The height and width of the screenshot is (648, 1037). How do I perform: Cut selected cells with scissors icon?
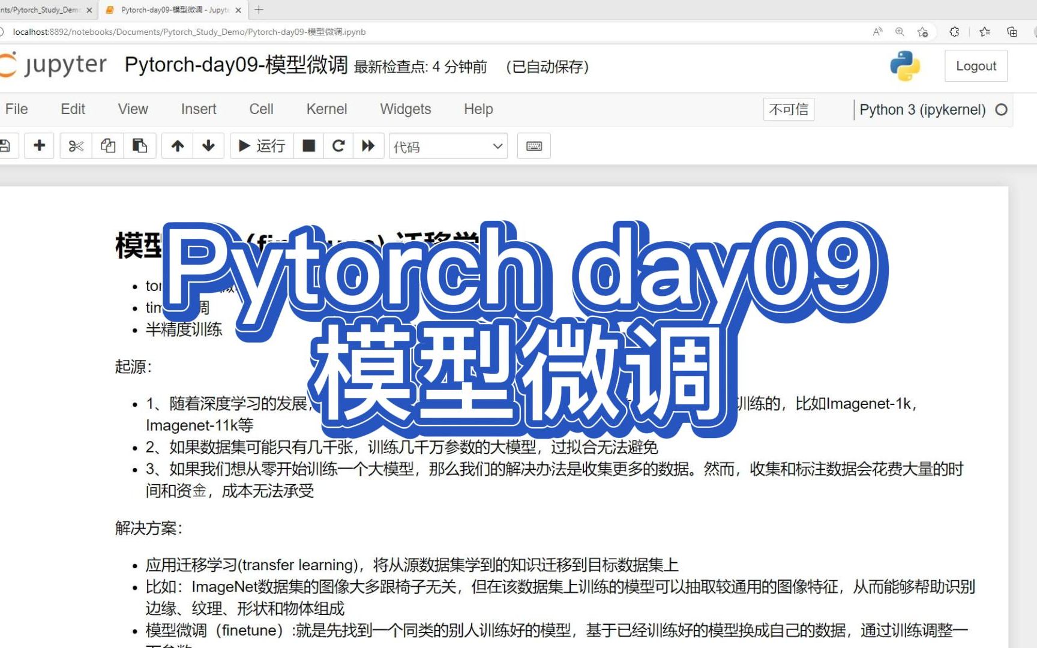click(x=76, y=146)
